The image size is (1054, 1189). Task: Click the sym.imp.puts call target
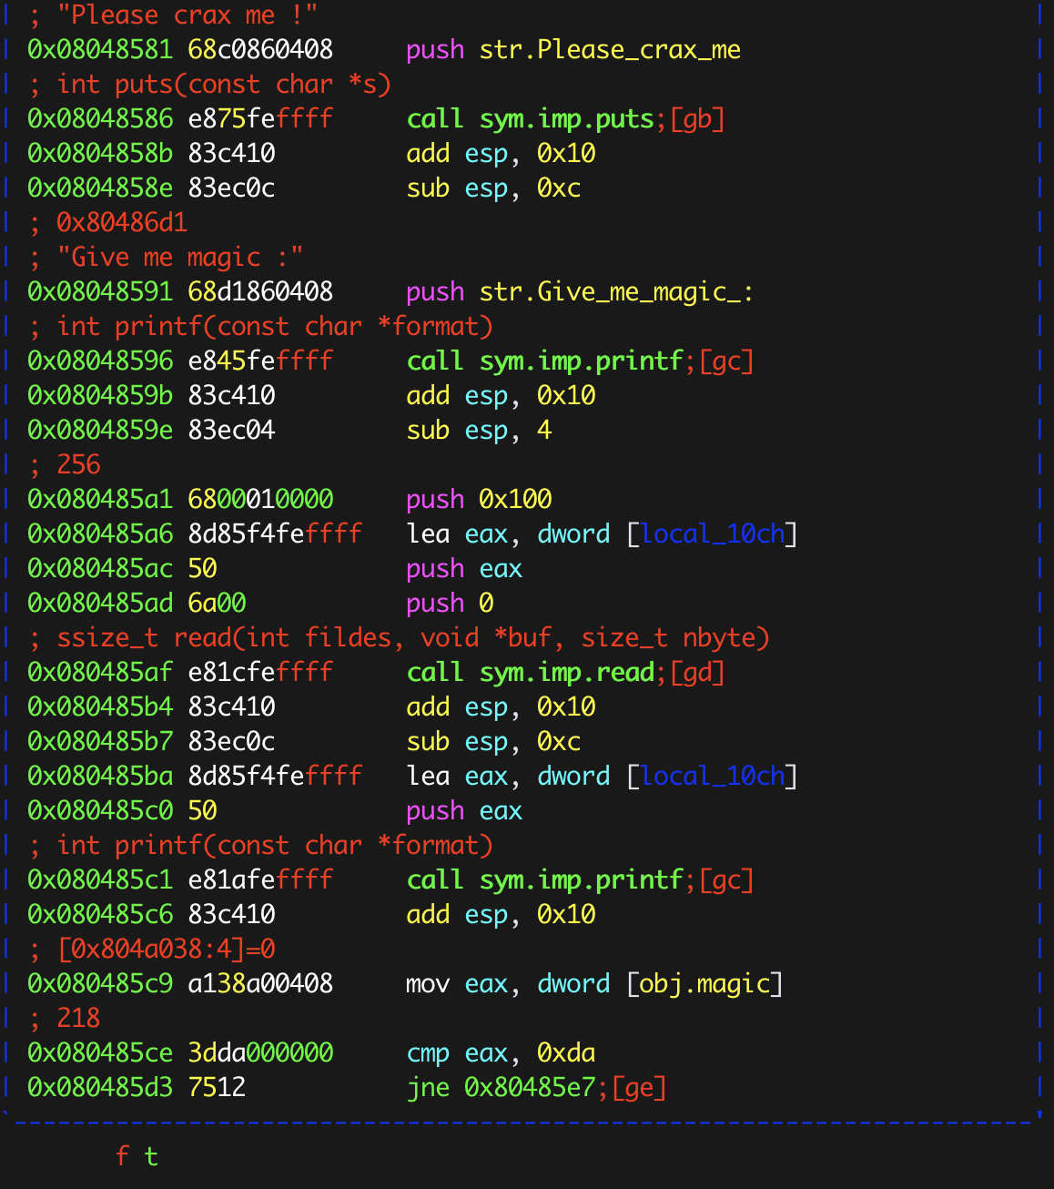click(x=567, y=119)
